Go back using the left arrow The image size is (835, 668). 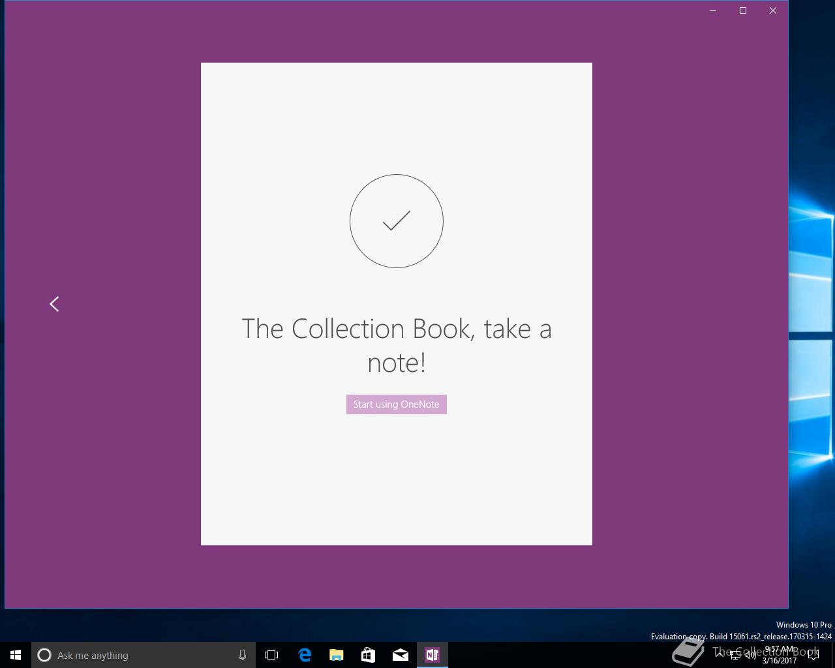[55, 304]
